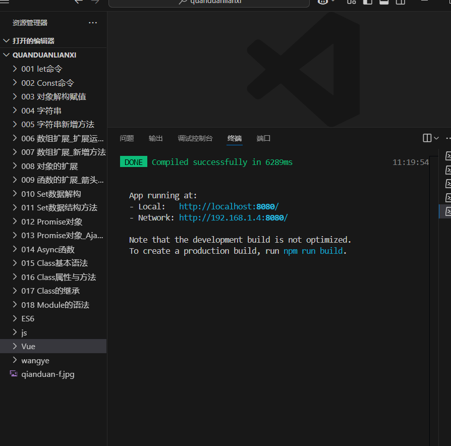Click the 资源管理器 explorer title
The width and height of the screenshot is (451, 446).
[30, 23]
